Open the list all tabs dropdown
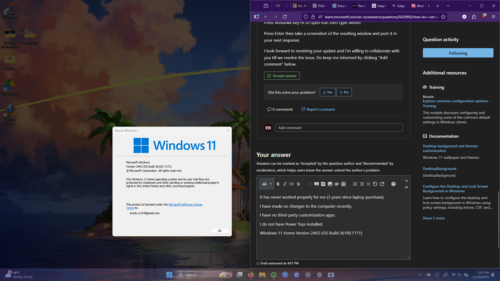This screenshot has width=500, height=281. click(x=448, y=6)
